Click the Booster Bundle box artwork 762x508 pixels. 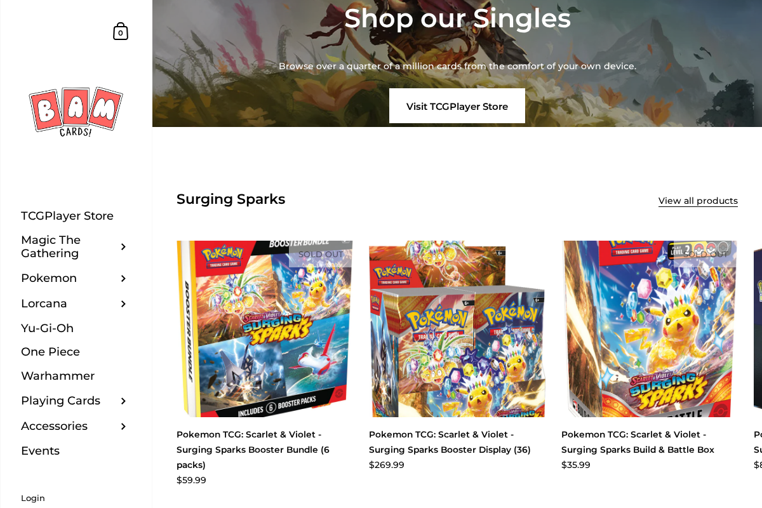click(264, 329)
